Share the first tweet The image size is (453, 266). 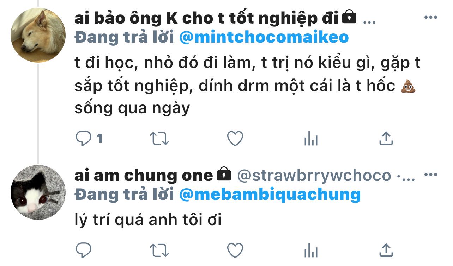[x=386, y=139]
